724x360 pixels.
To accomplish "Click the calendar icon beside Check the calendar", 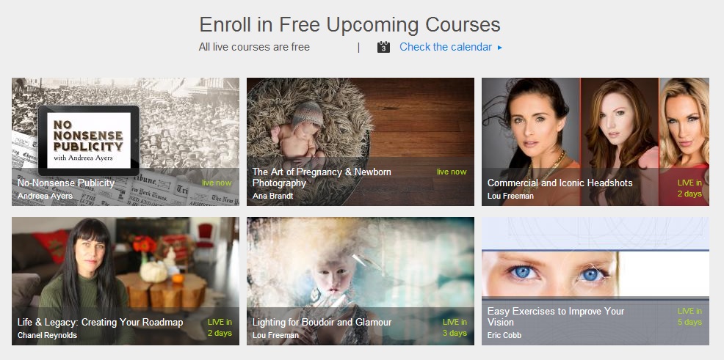I will [x=383, y=47].
